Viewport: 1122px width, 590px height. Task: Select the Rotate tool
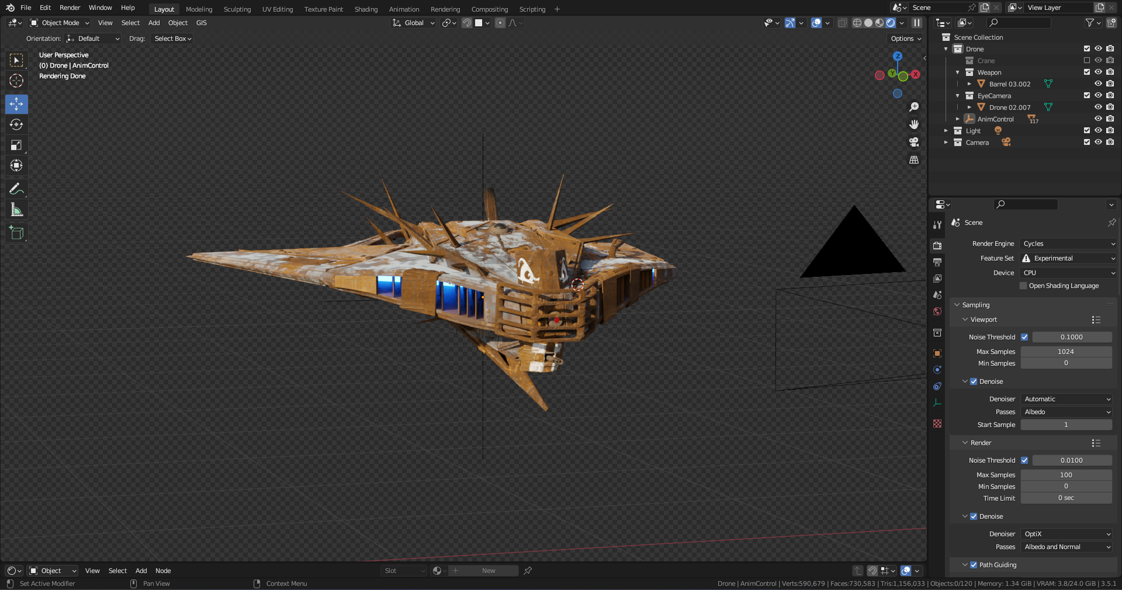[x=16, y=125]
